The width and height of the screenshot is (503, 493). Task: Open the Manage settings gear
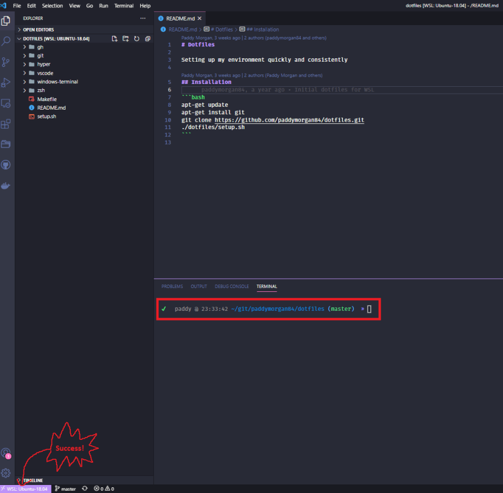[6, 473]
